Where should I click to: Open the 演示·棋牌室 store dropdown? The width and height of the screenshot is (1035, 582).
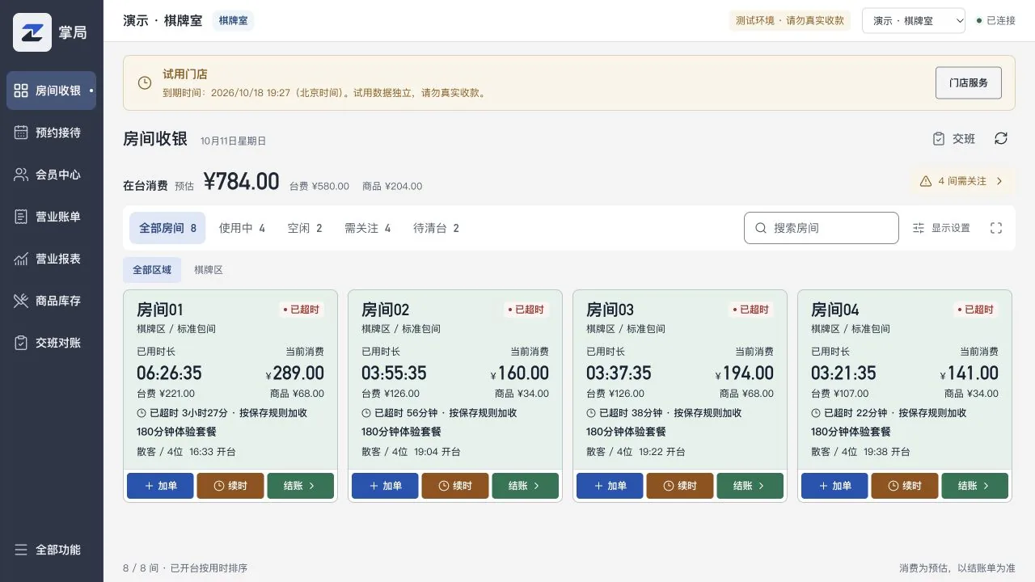pos(914,20)
